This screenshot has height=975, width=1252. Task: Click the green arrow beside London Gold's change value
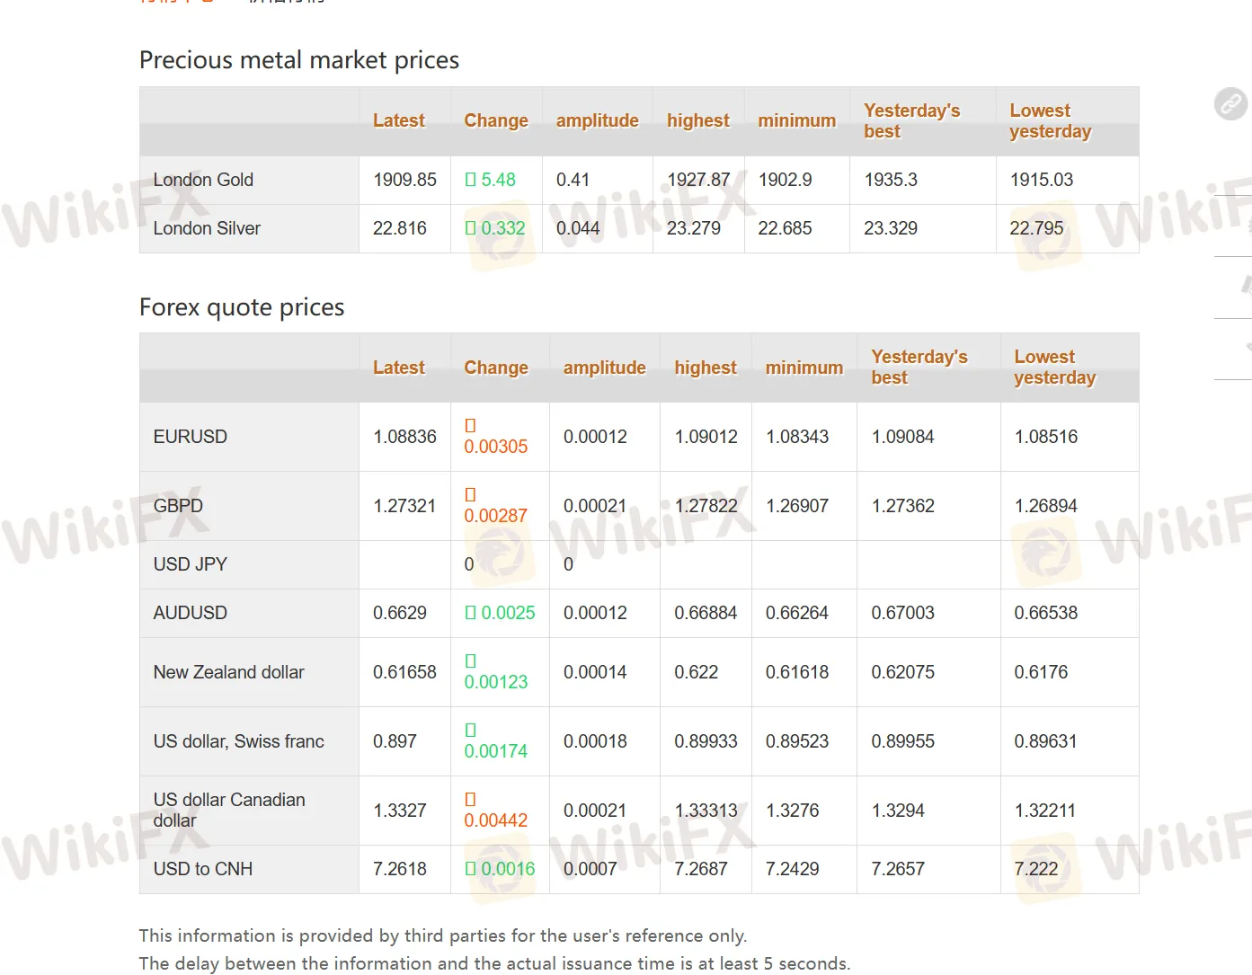[x=468, y=180]
